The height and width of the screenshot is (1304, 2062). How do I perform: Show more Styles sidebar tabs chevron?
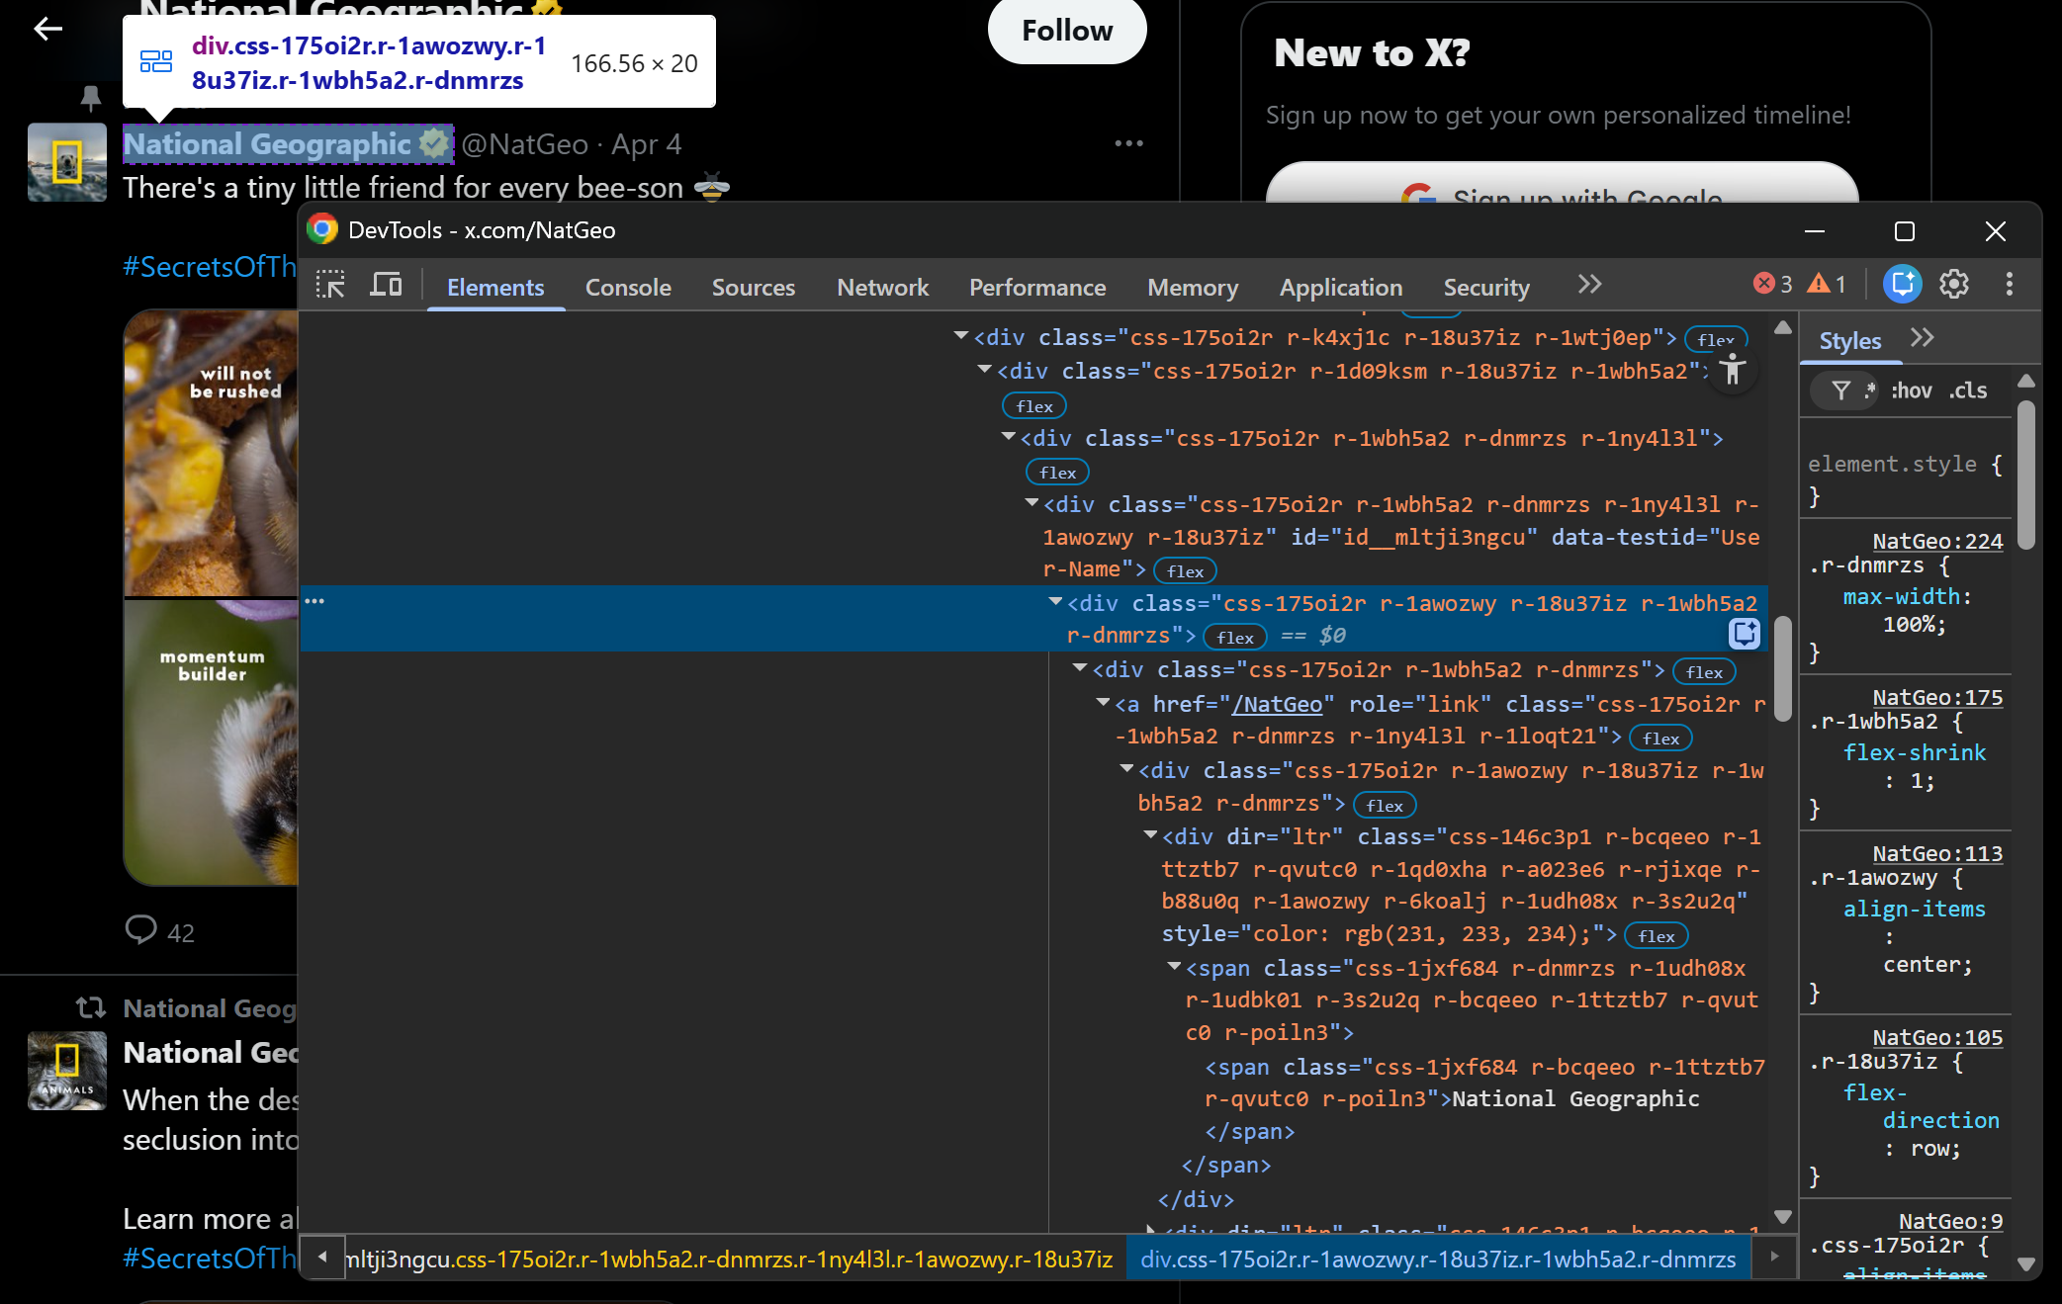click(1922, 338)
